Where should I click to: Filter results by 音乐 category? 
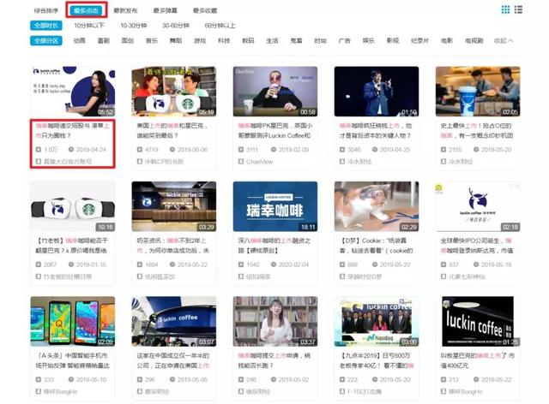152,40
